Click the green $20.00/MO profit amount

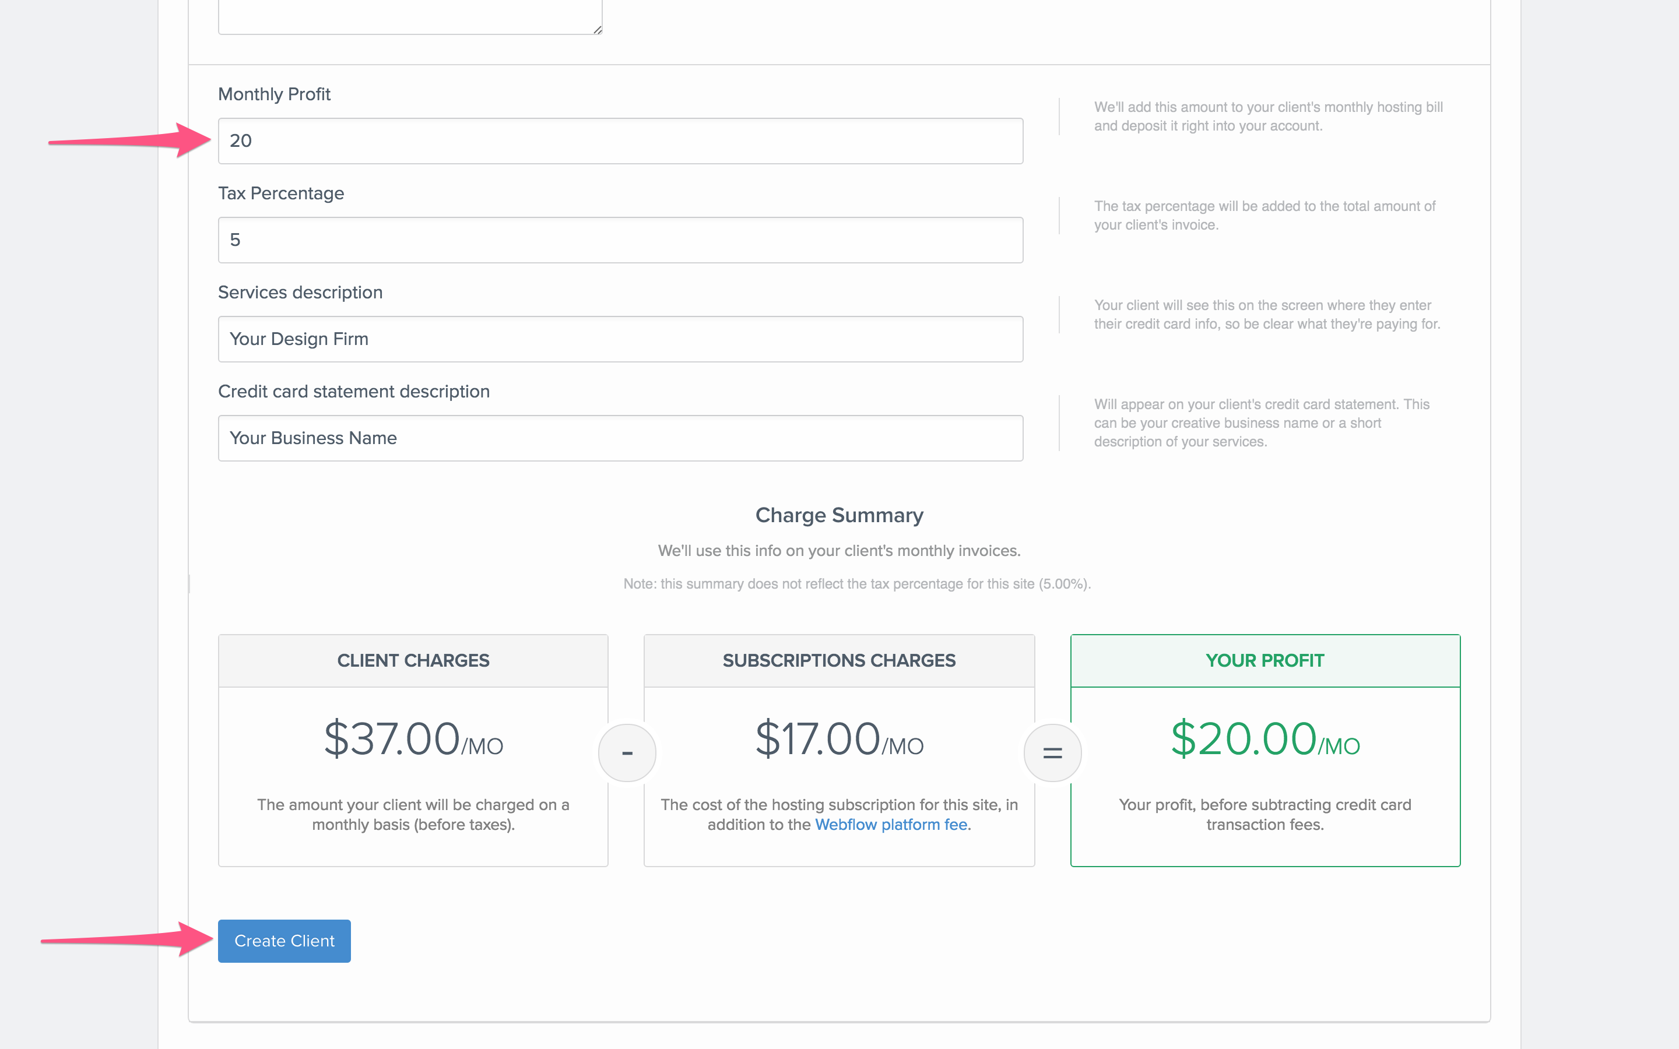[x=1265, y=739]
